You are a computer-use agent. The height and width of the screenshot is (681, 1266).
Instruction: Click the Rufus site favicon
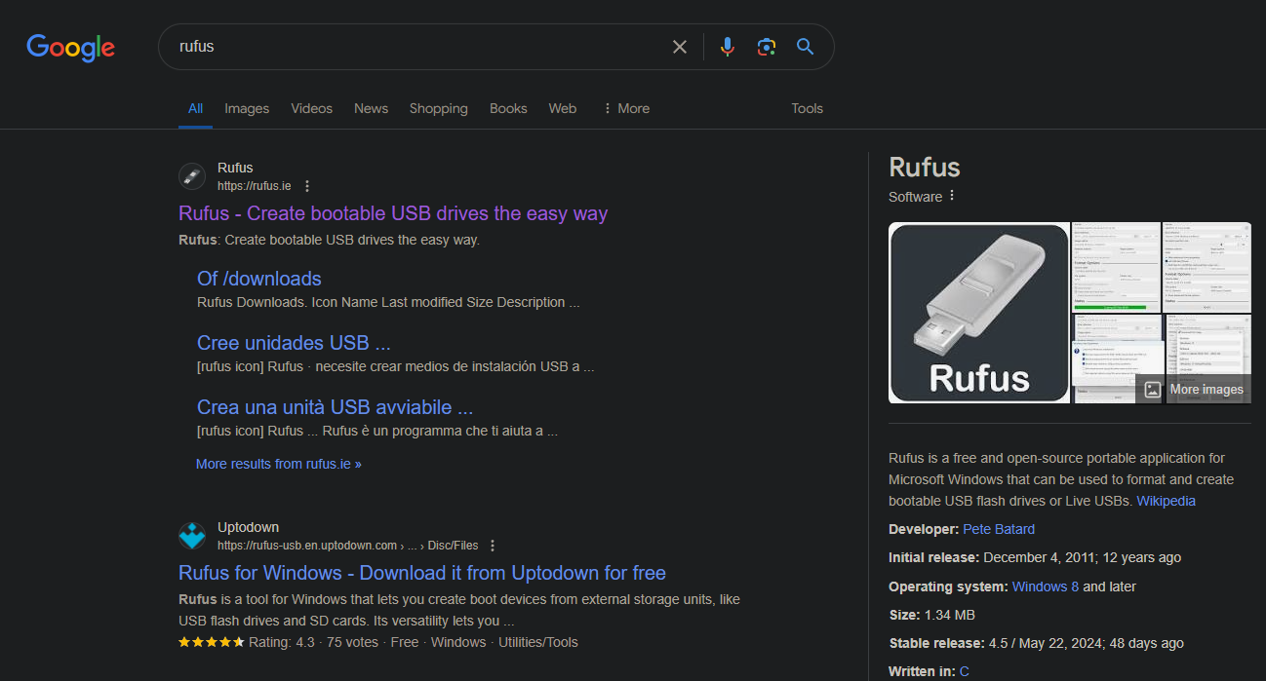coord(192,176)
